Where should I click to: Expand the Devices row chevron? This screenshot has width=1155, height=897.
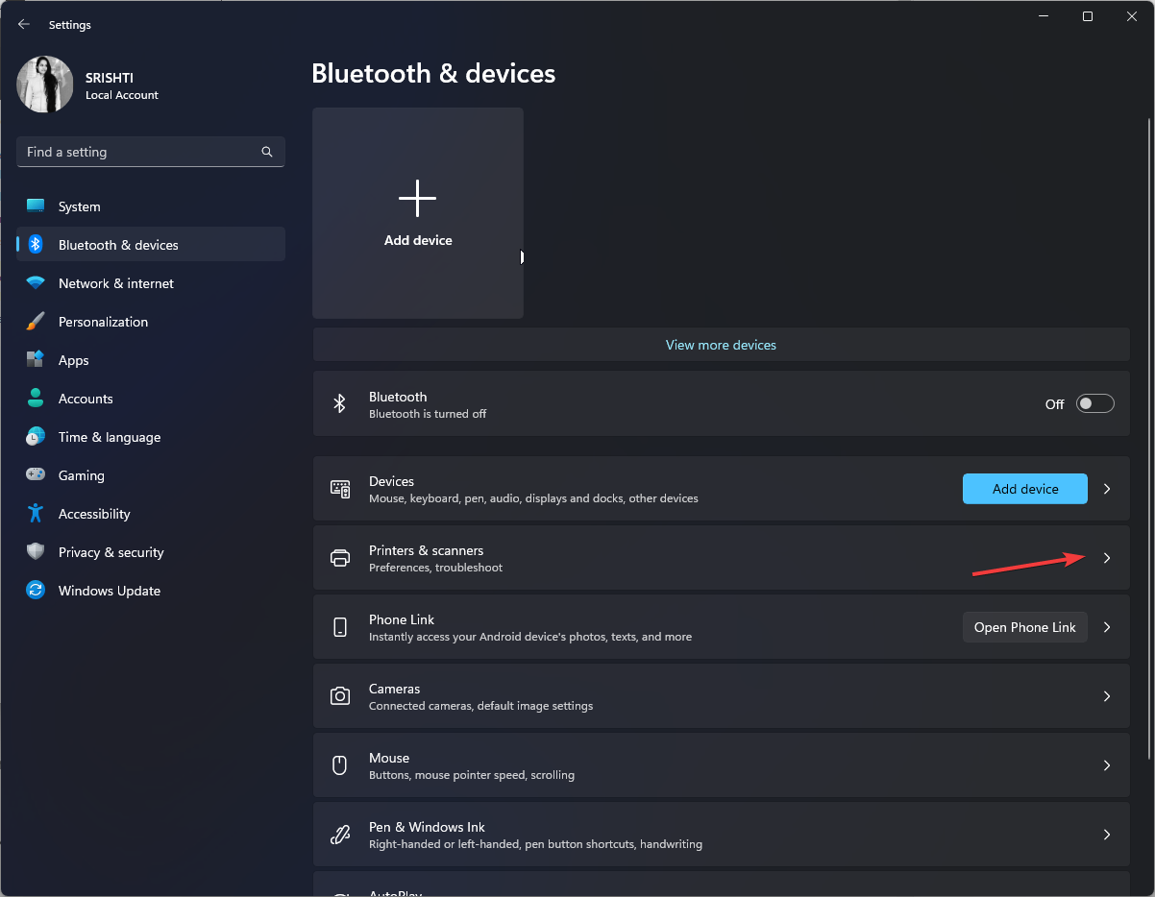point(1107,489)
